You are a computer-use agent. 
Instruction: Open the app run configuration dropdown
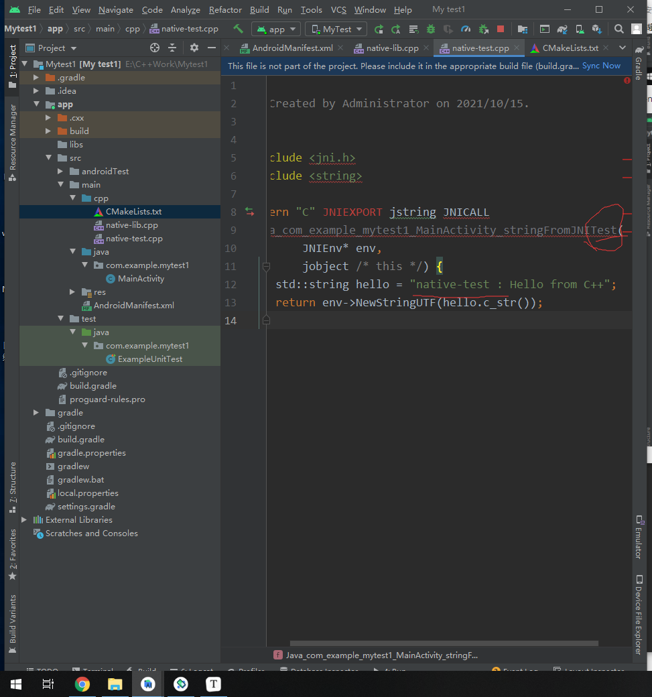276,29
